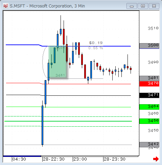Click the blue horizontal scrollbar thumb
The width and height of the screenshot is (162, 165).
(x=22, y=156)
